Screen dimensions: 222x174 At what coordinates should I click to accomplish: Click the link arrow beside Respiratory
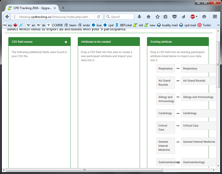coord(178,68)
